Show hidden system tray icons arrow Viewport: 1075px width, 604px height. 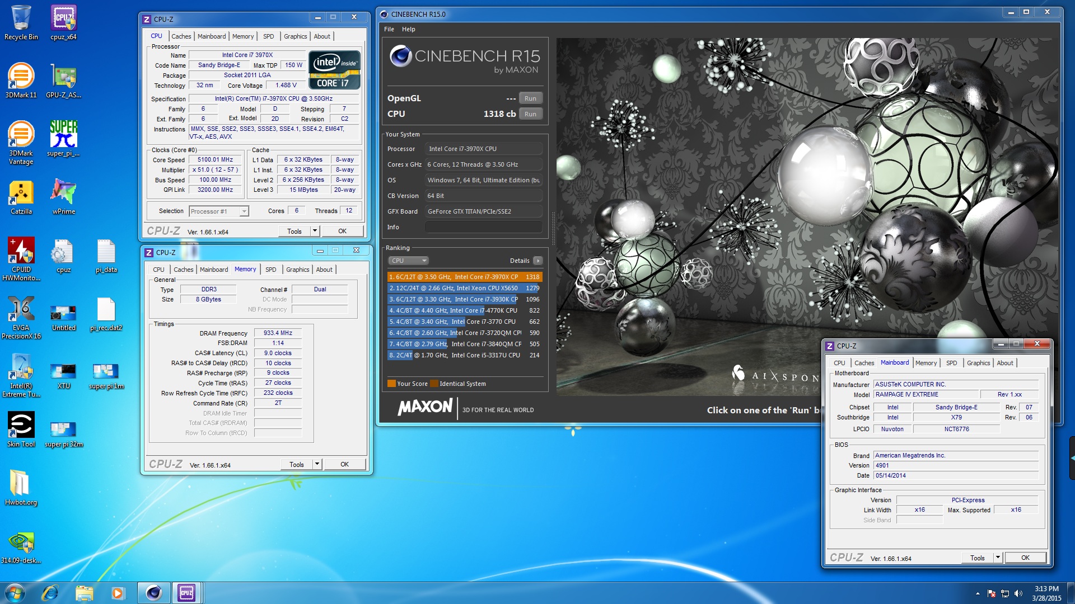(x=978, y=593)
